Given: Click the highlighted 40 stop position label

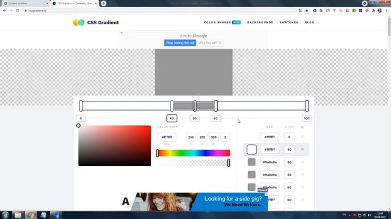Looking at the screenshot, I should [172, 119].
